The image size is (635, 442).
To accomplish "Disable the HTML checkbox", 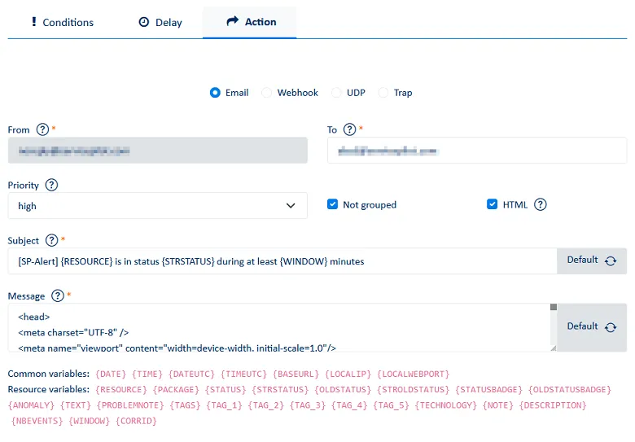I will tap(492, 204).
